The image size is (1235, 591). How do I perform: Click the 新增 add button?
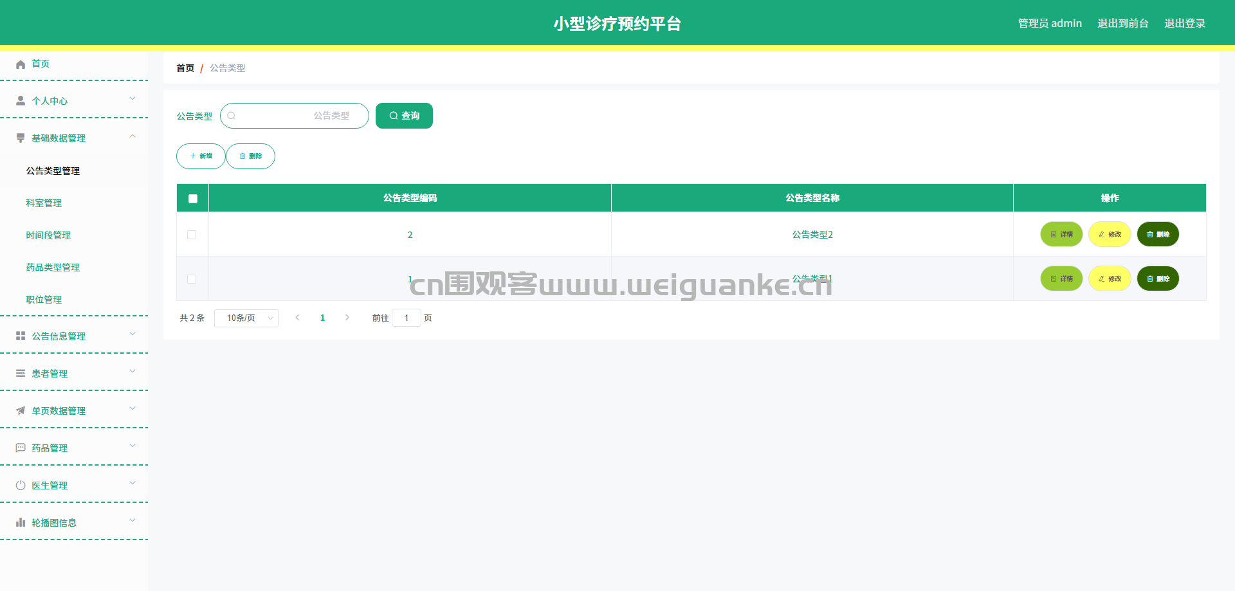coord(201,156)
